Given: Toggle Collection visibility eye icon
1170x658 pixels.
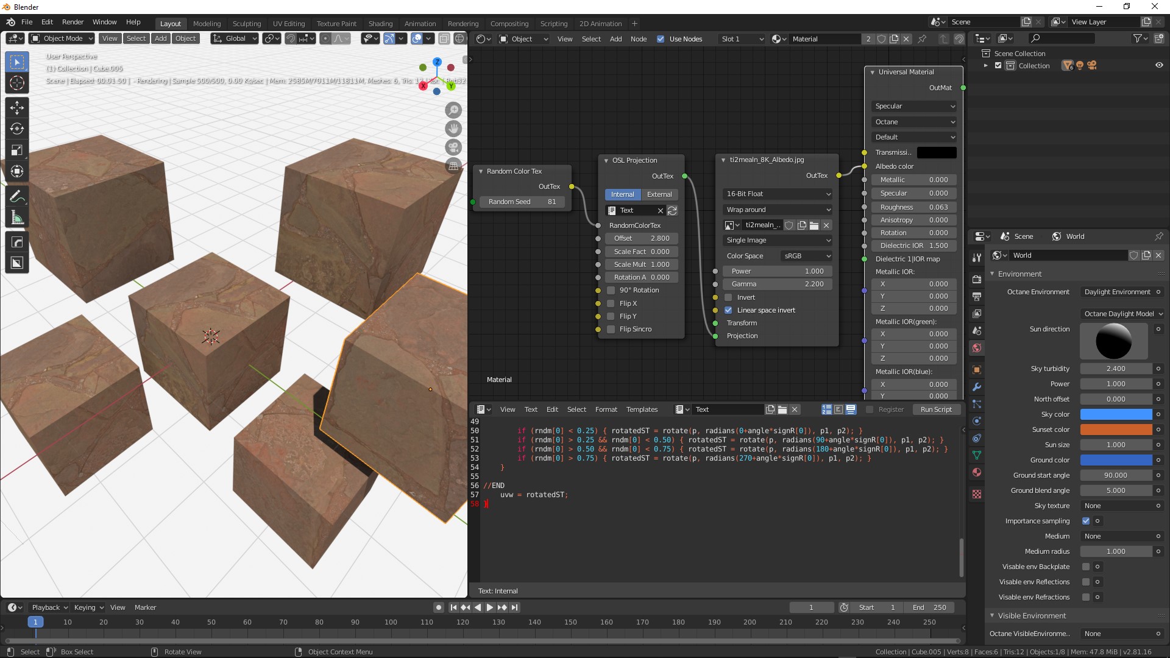Looking at the screenshot, I should tap(1158, 65).
